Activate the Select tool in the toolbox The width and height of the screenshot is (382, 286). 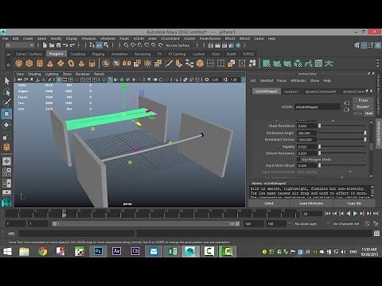[x=7, y=81]
